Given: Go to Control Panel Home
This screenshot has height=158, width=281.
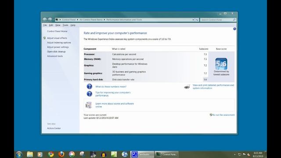Looking at the screenshot, I should click(57, 31).
